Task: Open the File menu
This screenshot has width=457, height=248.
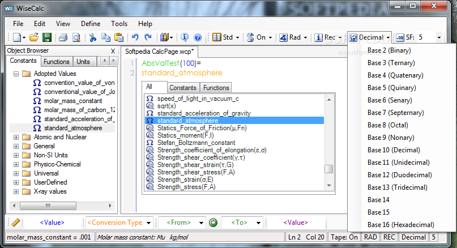Action: point(18,24)
